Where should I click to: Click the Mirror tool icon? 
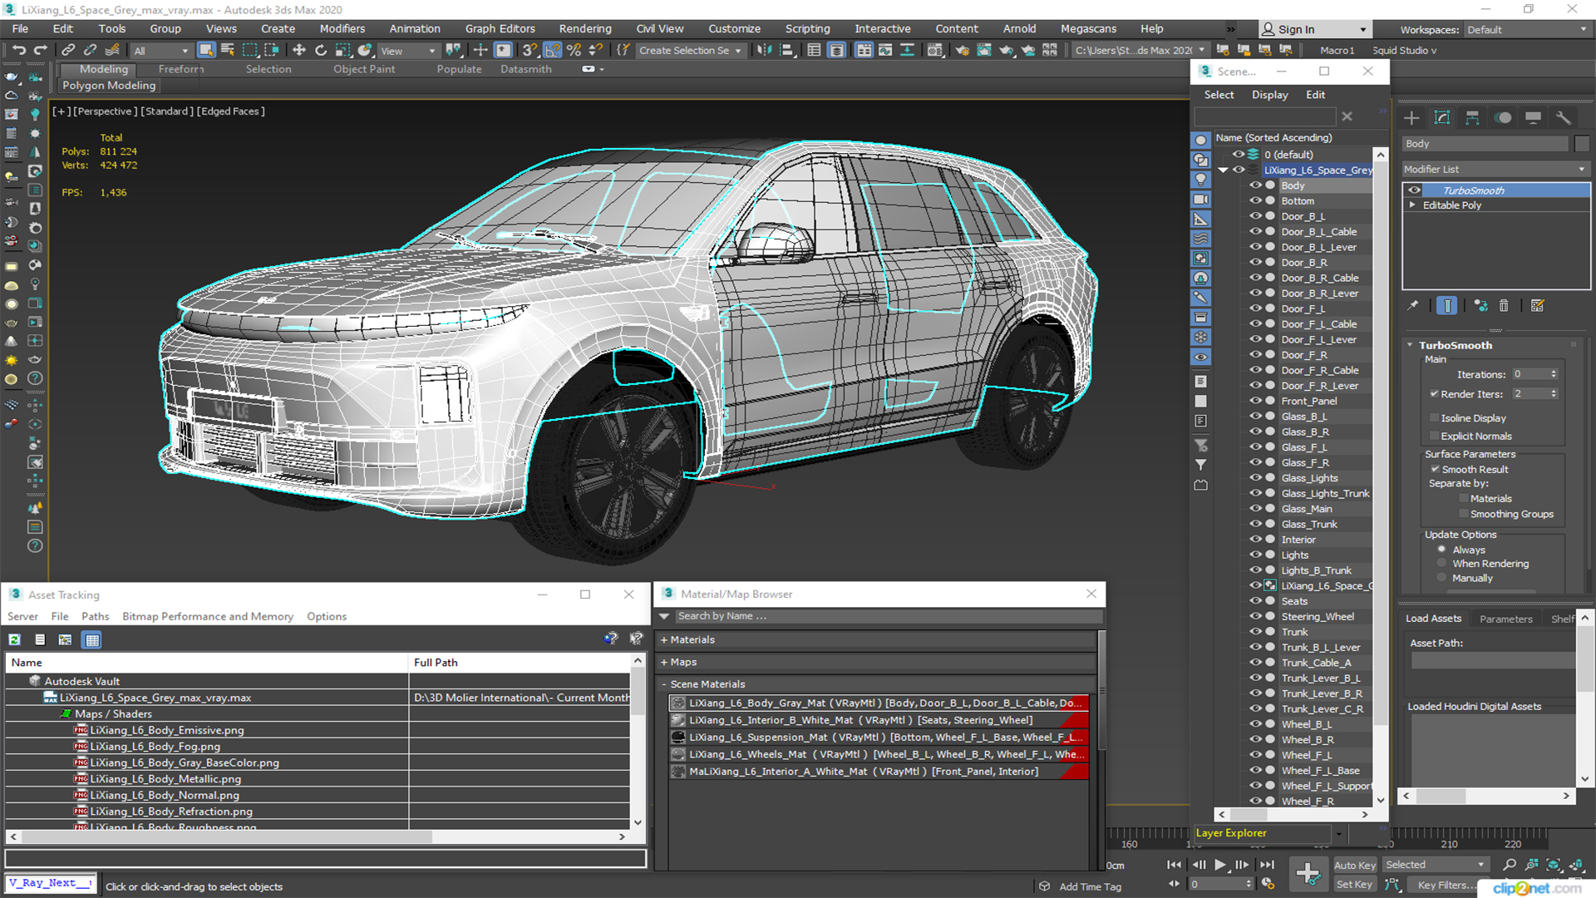tap(764, 50)
